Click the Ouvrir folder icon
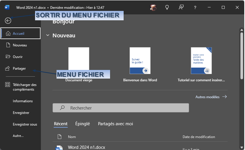 pyautogui.click(x=8, y=56)
